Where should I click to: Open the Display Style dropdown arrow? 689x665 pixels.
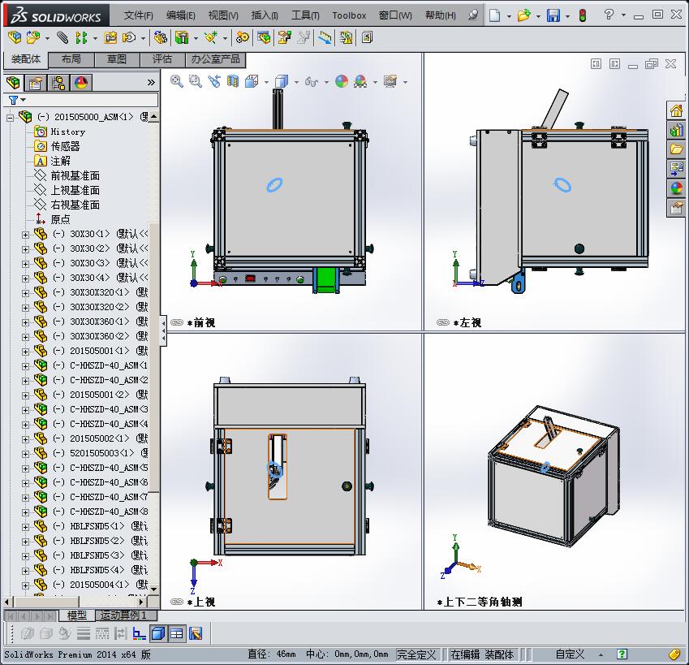296,82
